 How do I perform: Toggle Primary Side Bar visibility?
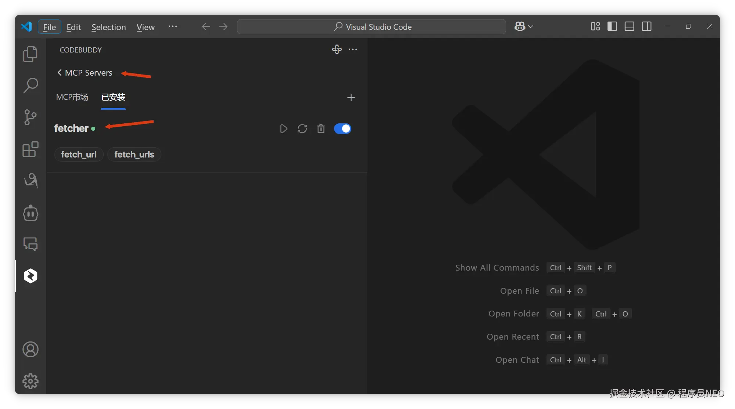tap(612, 26)
